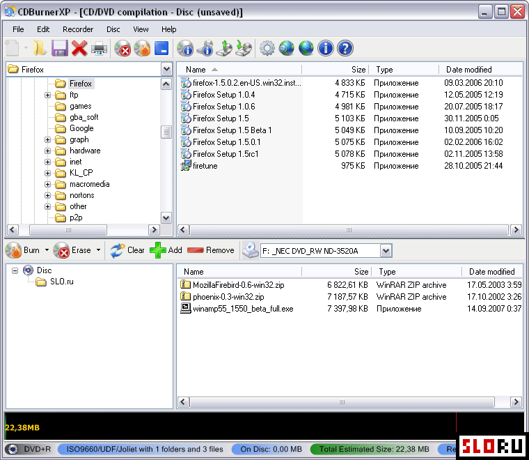Click the drive icon beside recorder selector
This screenshot has width=529, height=460.
[x=251, y=250]
